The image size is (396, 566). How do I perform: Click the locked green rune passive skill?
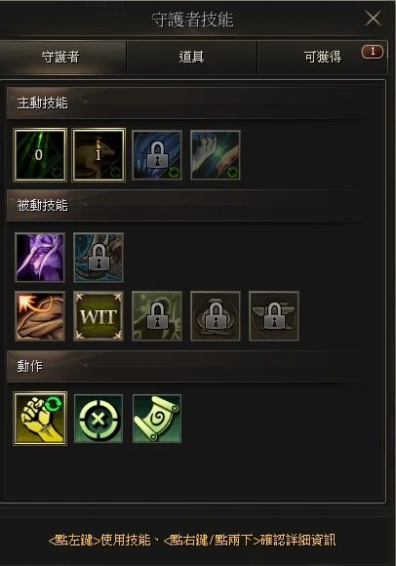point(157,316)
